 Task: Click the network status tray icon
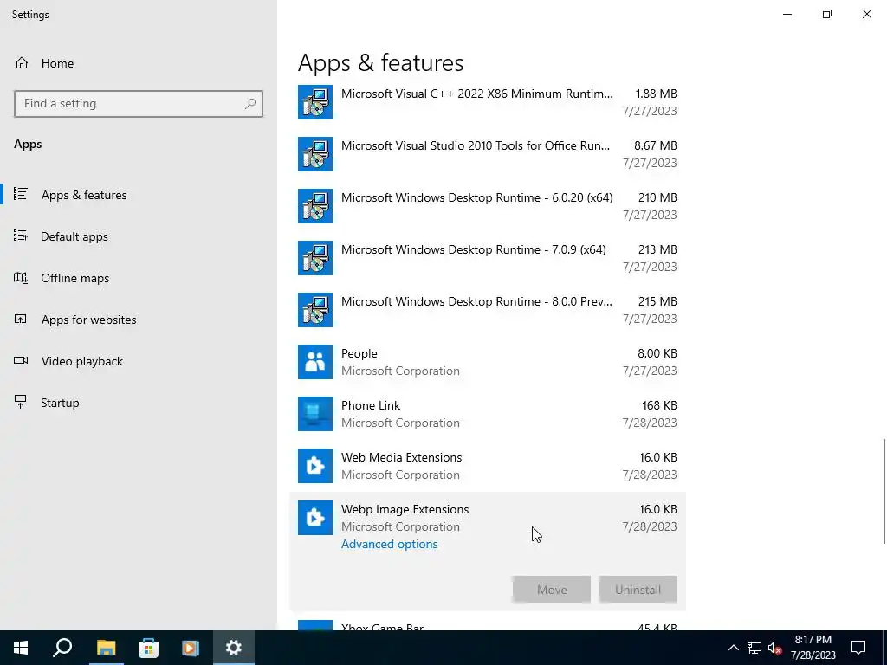(x=754, y=648)
